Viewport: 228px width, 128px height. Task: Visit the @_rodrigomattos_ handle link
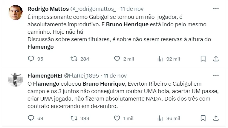tap(92, 9)
